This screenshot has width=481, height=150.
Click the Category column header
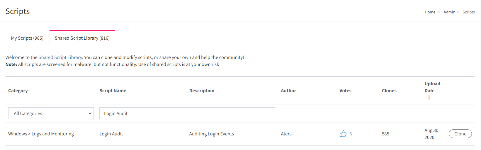18,91
